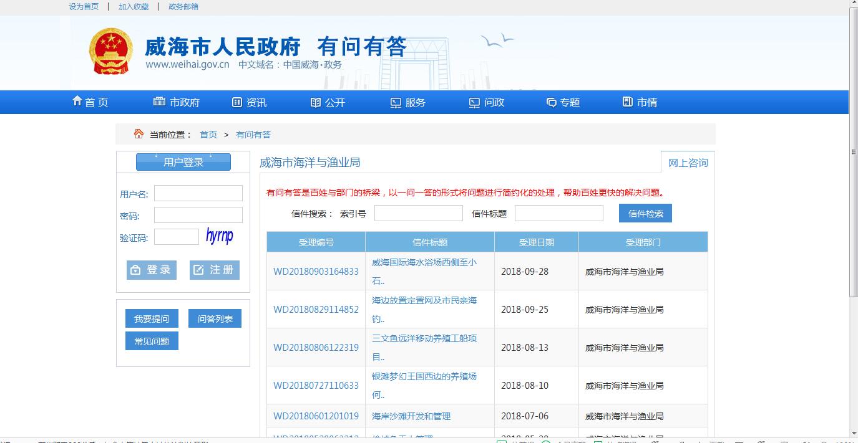Click the 信件检索 search button

point(645,213)
